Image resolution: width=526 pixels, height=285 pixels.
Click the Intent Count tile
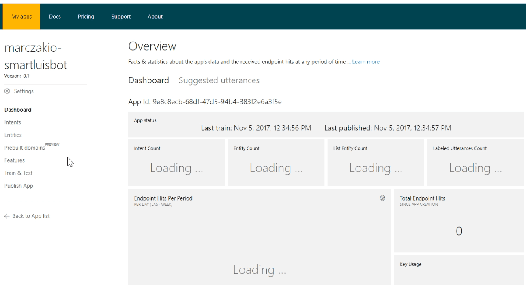pyautogui.click(x=176, y=163)
